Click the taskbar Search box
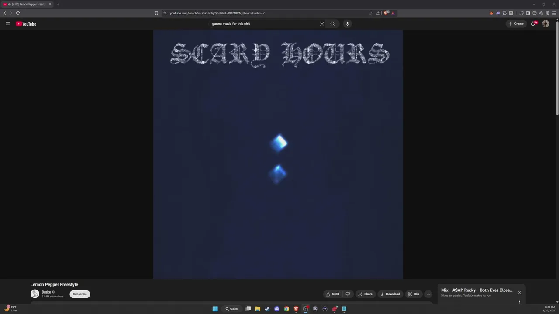The width and height of the screenshot is (559, 314). click(232, 309)
